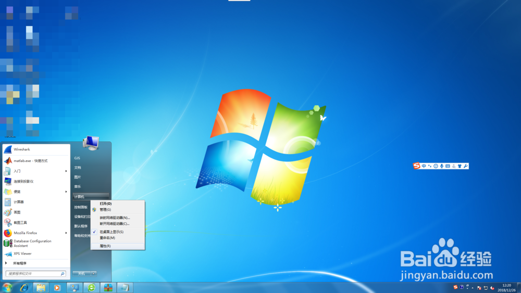521x293 pixels.
Task: Start the 截图工具 snipping tool
Action: pos(36,222)
